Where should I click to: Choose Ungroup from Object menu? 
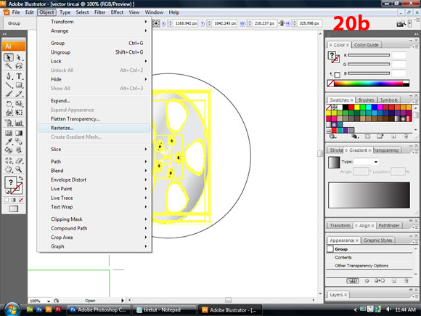(94, 52)
